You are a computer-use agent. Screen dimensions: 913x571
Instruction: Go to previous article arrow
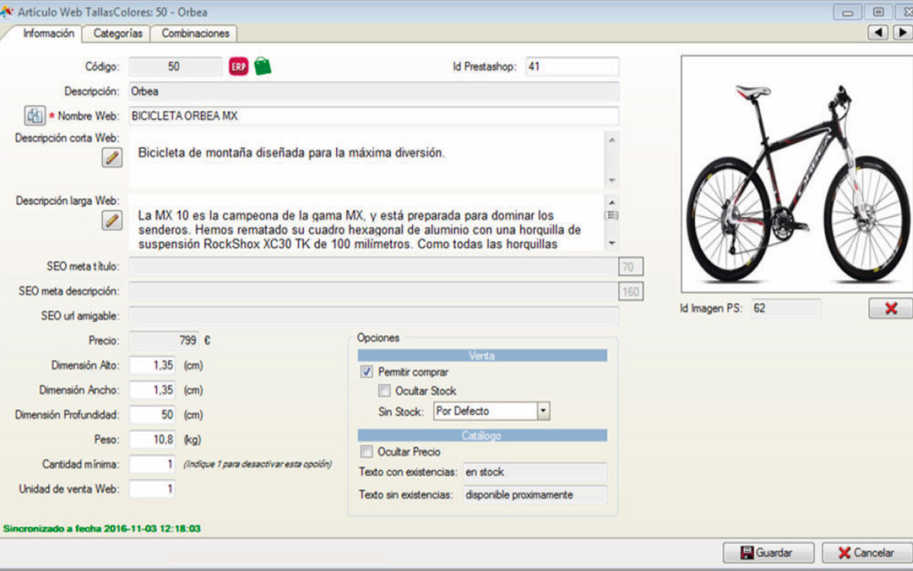878,32
